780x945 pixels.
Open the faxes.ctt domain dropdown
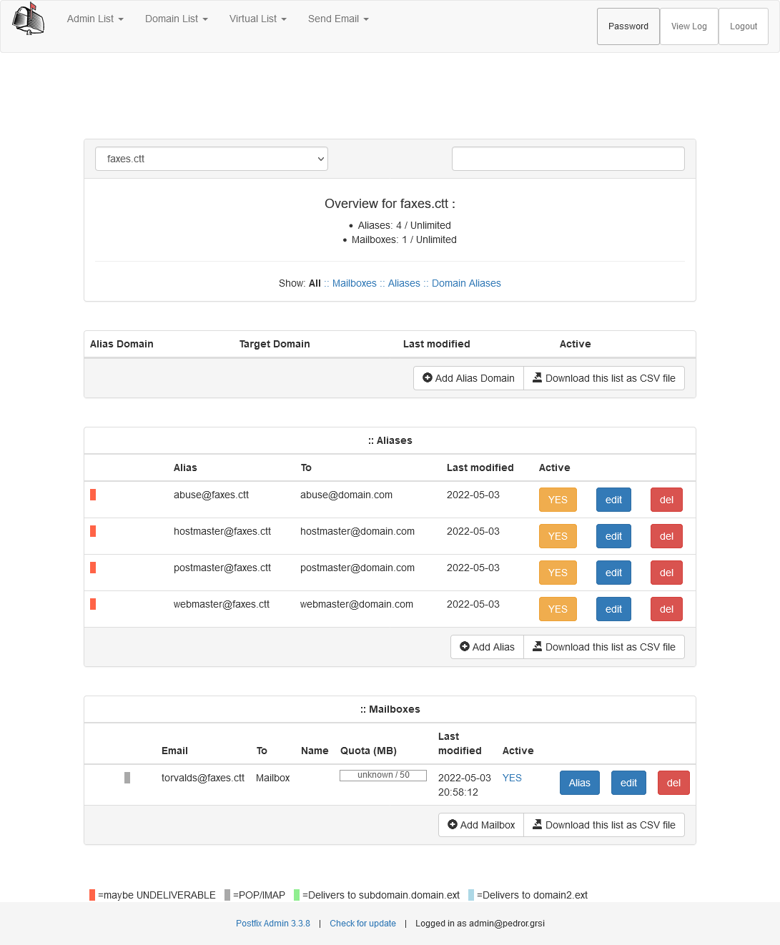tap(212, 159)
